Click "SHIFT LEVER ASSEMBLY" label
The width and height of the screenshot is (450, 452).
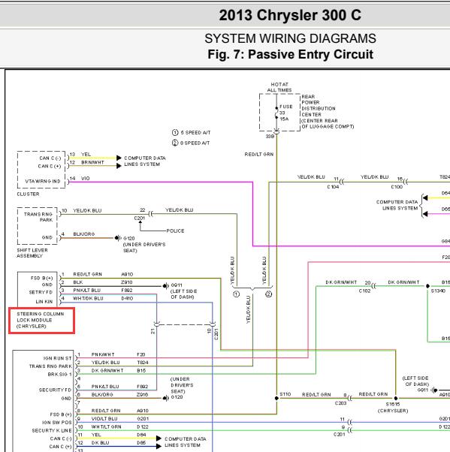32,253
